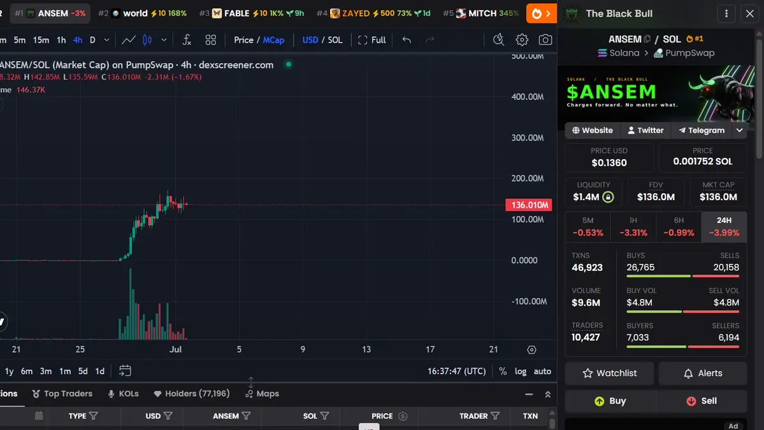Toggle log scale on chart
This screenshot has width=764, height=430.
(x=521, y=371)
